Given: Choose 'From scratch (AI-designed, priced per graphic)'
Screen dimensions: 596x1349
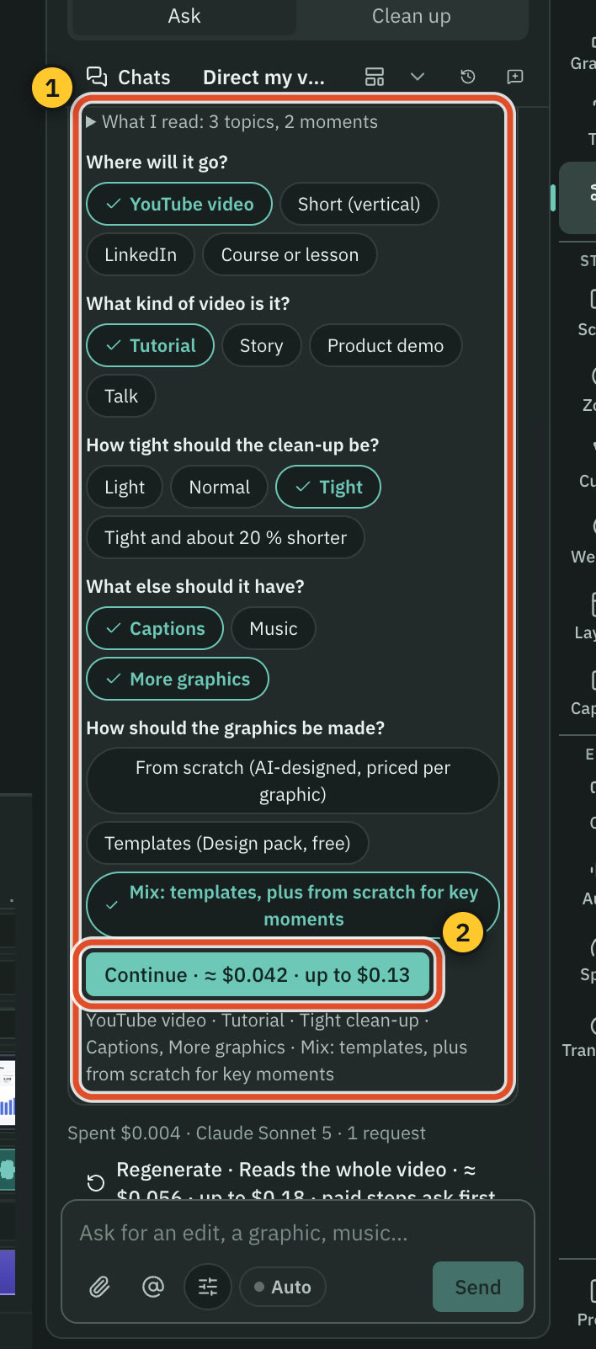Looking at the screenshot, I should point(293,781).
